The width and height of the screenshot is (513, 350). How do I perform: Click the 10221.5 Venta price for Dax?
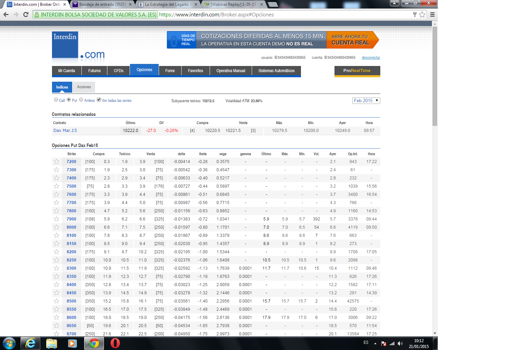tap(233, 131)
